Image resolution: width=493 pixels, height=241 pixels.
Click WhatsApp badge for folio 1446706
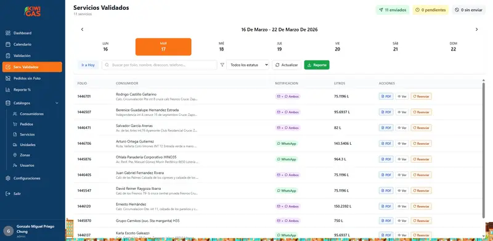point(287,144)
